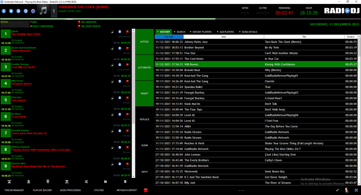The height and width of the screenshot is (195, 361).
Task: Open the SONG DETAILS tab
Action: click(x=248, y=32)
